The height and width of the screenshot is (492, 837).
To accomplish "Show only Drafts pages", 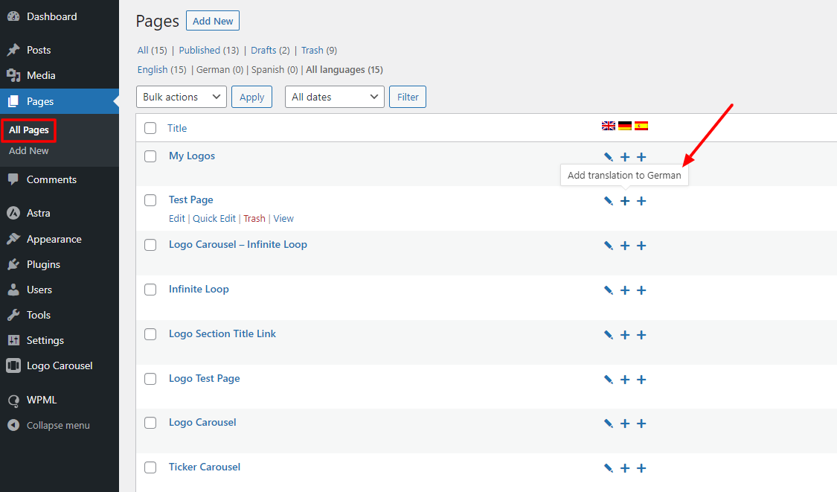I will tap(270, 51).
